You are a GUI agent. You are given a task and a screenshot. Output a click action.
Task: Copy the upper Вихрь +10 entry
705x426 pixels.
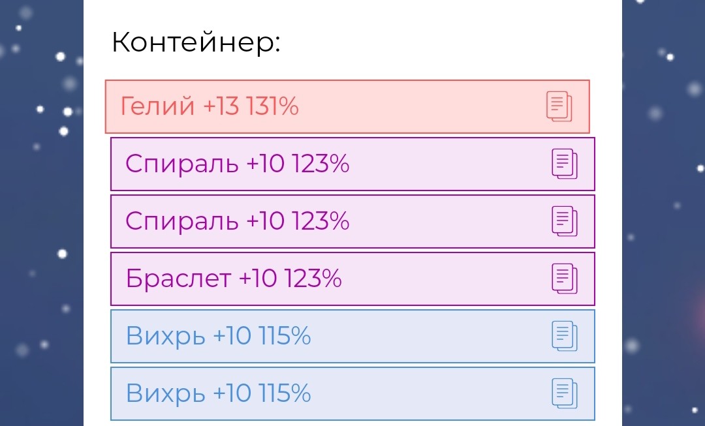565,336
